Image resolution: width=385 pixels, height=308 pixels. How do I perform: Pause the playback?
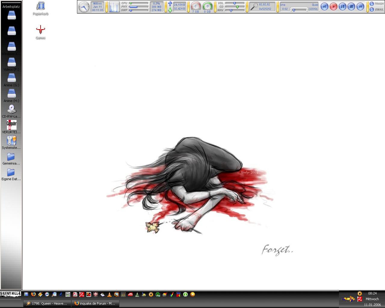[342, 7]
